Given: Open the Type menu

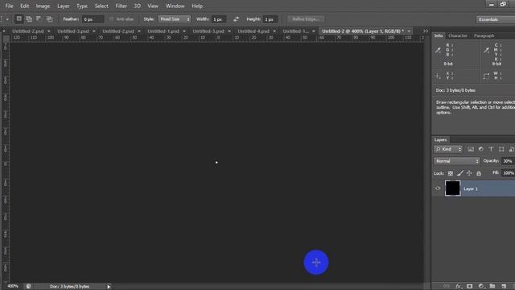Looking at the screenshot, I should coord(82,6).
